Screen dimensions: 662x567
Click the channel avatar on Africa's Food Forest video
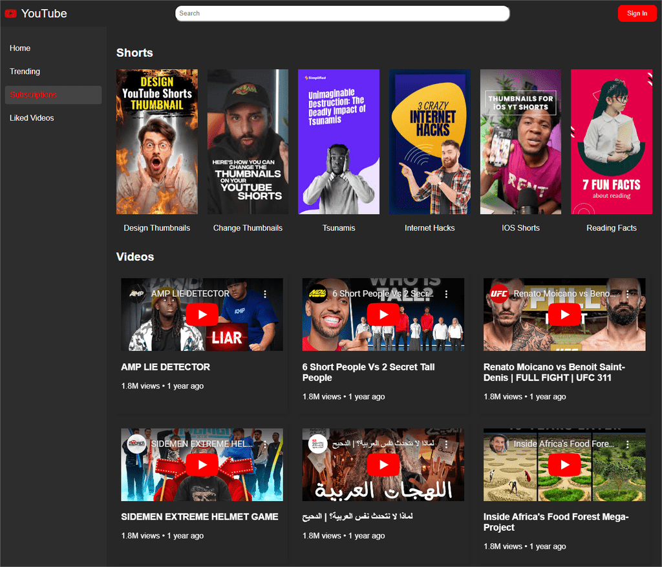coord(498,444)
